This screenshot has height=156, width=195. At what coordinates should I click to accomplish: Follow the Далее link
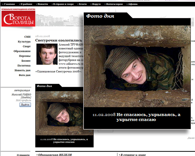point(191,138)
